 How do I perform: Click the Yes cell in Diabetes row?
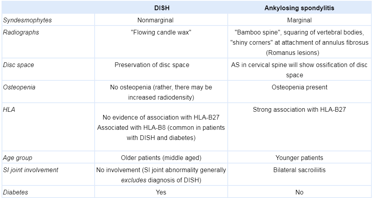click(161, 192)
